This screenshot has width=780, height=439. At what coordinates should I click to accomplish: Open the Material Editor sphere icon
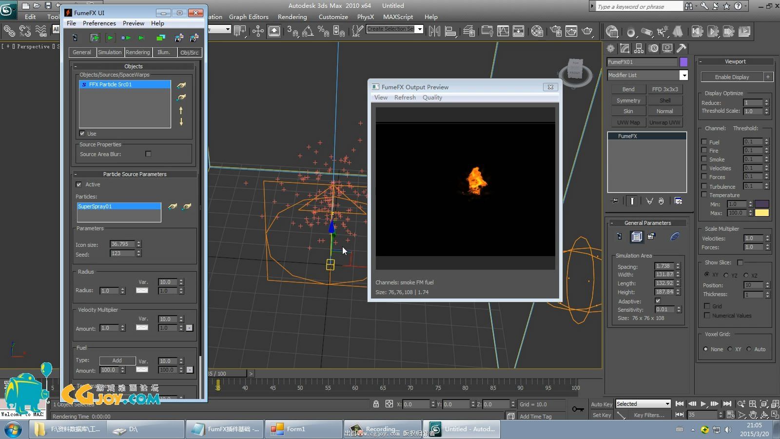[537, 31]
